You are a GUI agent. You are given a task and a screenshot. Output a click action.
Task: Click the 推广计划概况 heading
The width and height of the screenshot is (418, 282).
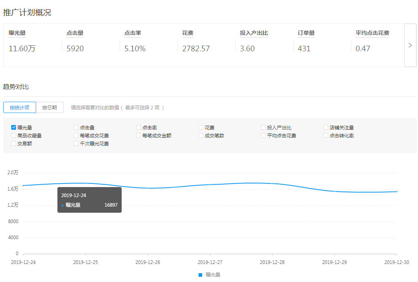(27, 12)
